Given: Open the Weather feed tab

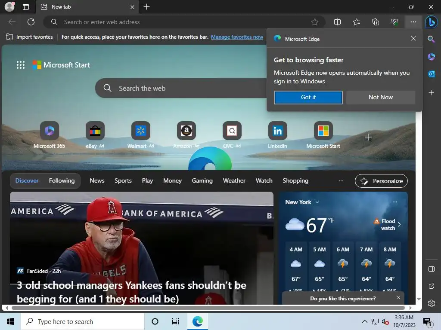Looking at the screenshot, I should coord(234,181).
